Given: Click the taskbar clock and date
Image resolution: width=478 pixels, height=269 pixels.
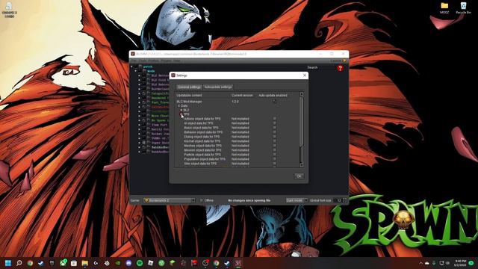Looking at the screenshot, I should tap(460, 263).
